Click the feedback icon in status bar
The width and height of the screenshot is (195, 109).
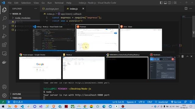tap(185, 102)
